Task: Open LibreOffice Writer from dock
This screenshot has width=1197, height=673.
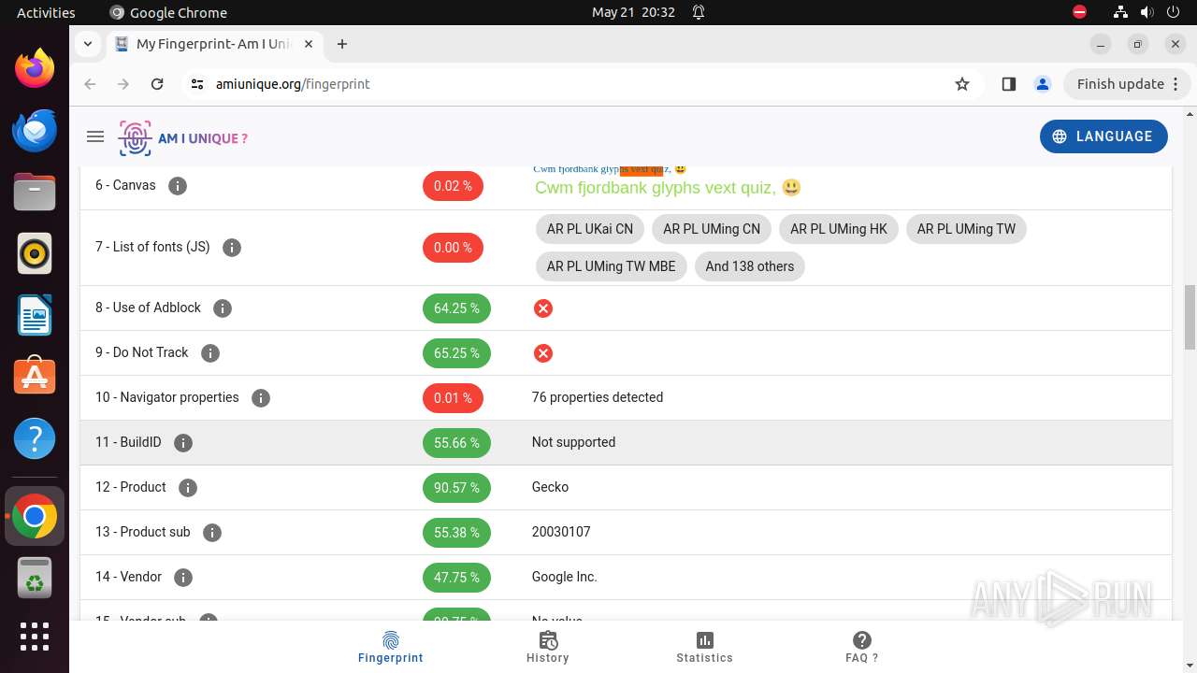Action: [35, 315]
